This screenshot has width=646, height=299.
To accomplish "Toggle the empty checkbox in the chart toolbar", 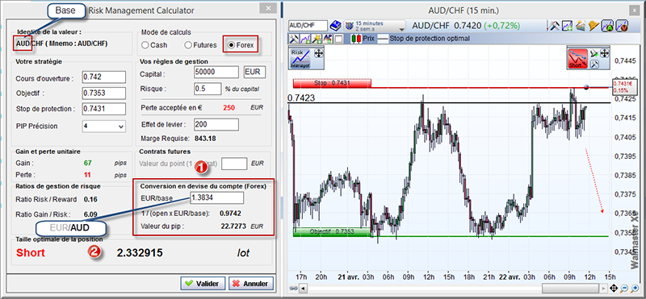I will click(338, 39).
